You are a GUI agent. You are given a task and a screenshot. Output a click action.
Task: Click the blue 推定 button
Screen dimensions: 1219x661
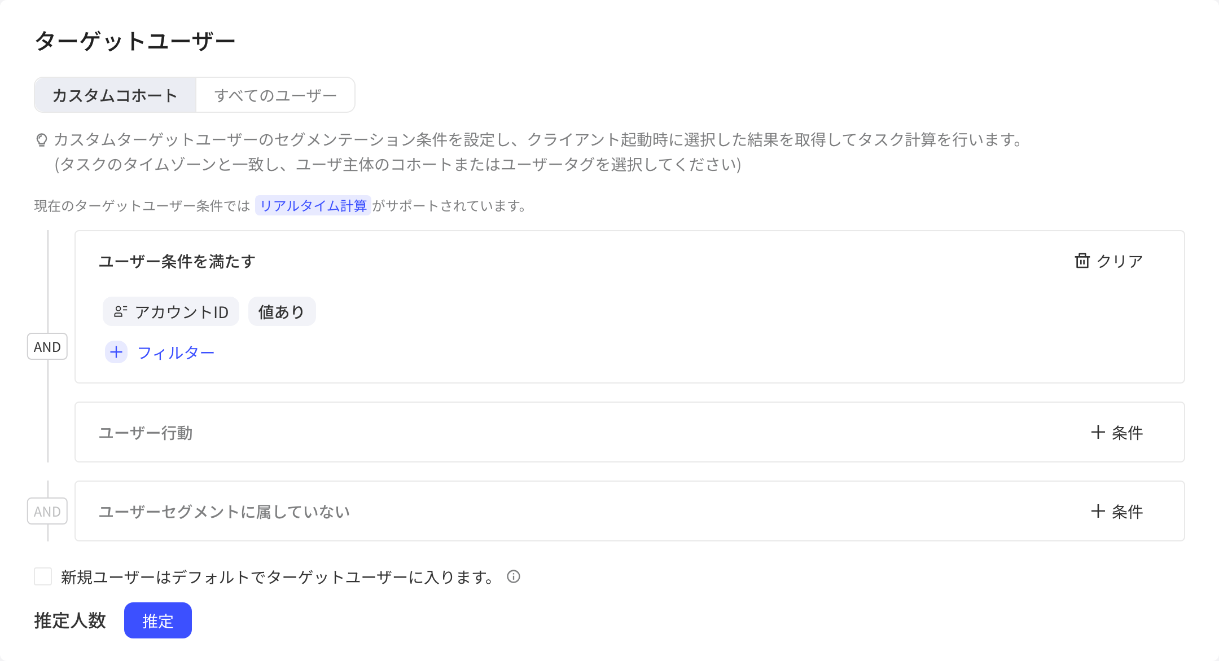pyautogui.click(x=158, y=620)
